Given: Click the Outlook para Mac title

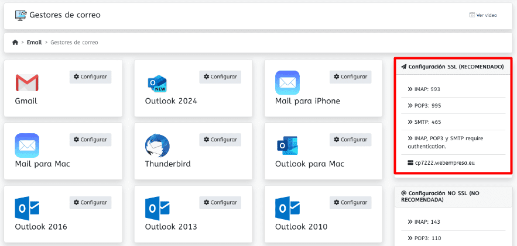Looking at the screenshot, I should 310,164.
